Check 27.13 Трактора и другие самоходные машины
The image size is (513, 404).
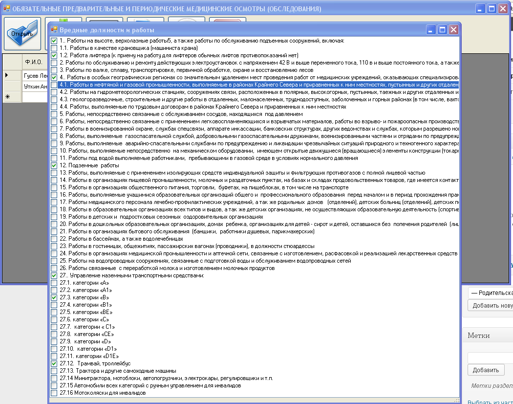(54, 371)
